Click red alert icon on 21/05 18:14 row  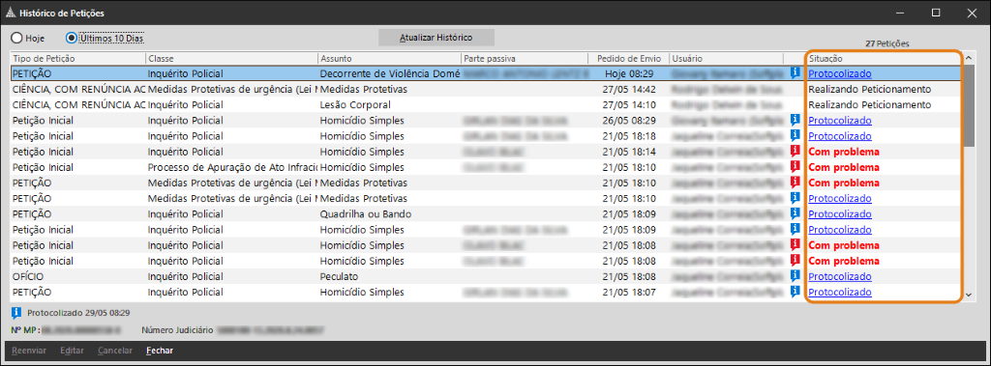(796, 151)
